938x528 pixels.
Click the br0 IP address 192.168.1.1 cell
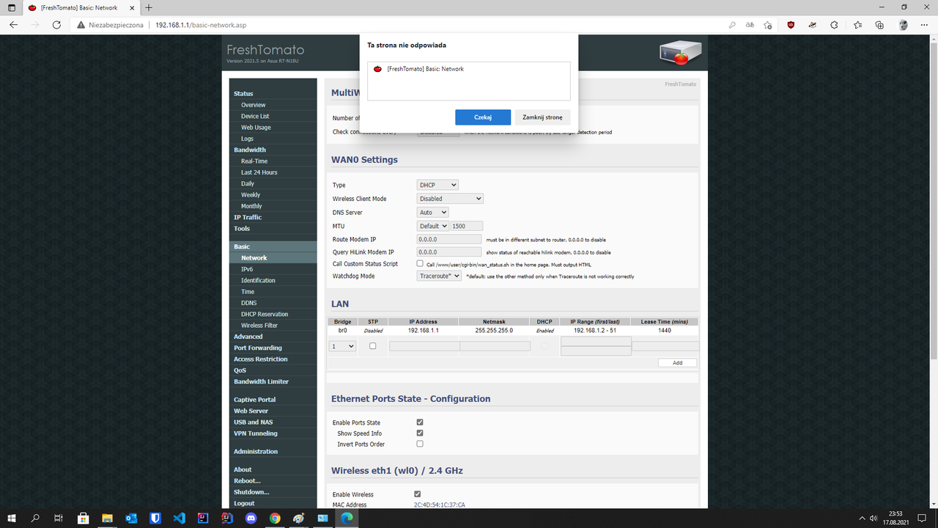pos(423,331)
